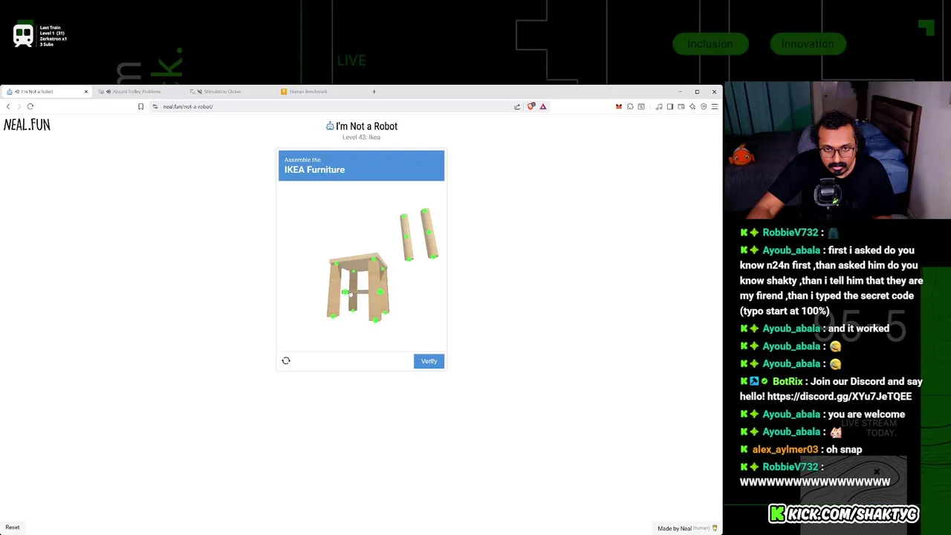Open the Brave Wallet icon
This screenshot has width=951, height=535.
pos(681,106)
